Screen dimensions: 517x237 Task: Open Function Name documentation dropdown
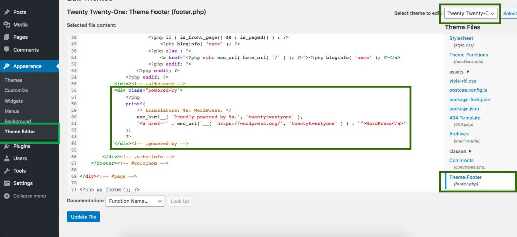(x=135, y=201)
